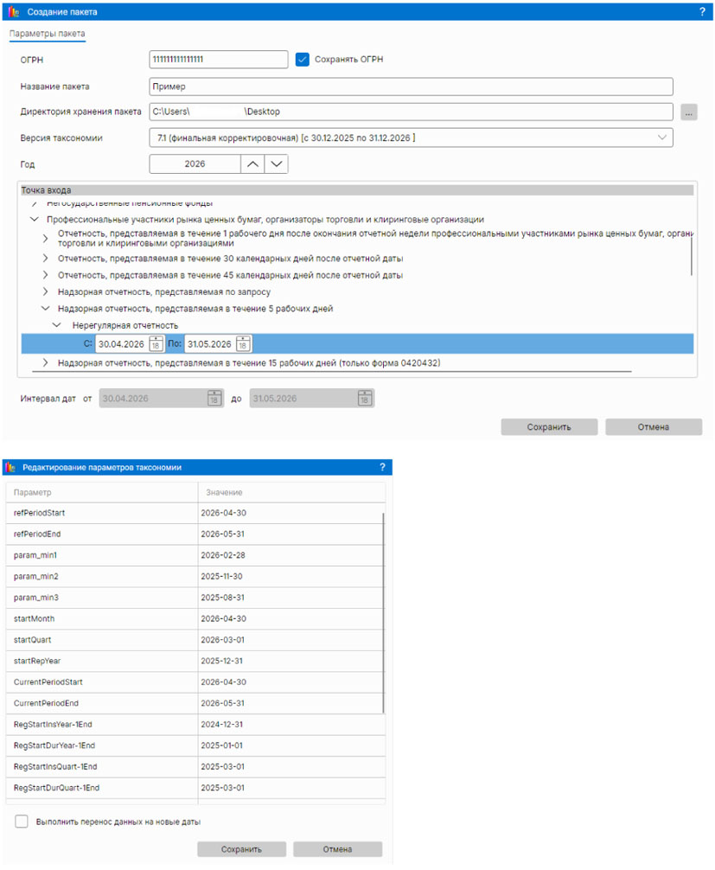Switch to the Параметры пакета tab
The width and height of the screenshot is (715, 870).
[48, 34]
